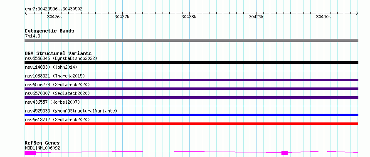This screenshot has height=157, width=370.
Task: Open variant label nsv6613712 (Sedlazeck2020)
Action: click(57, 120)
